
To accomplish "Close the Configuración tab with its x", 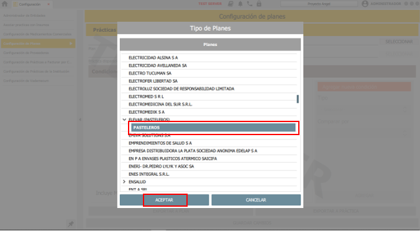I will (48, 4).
